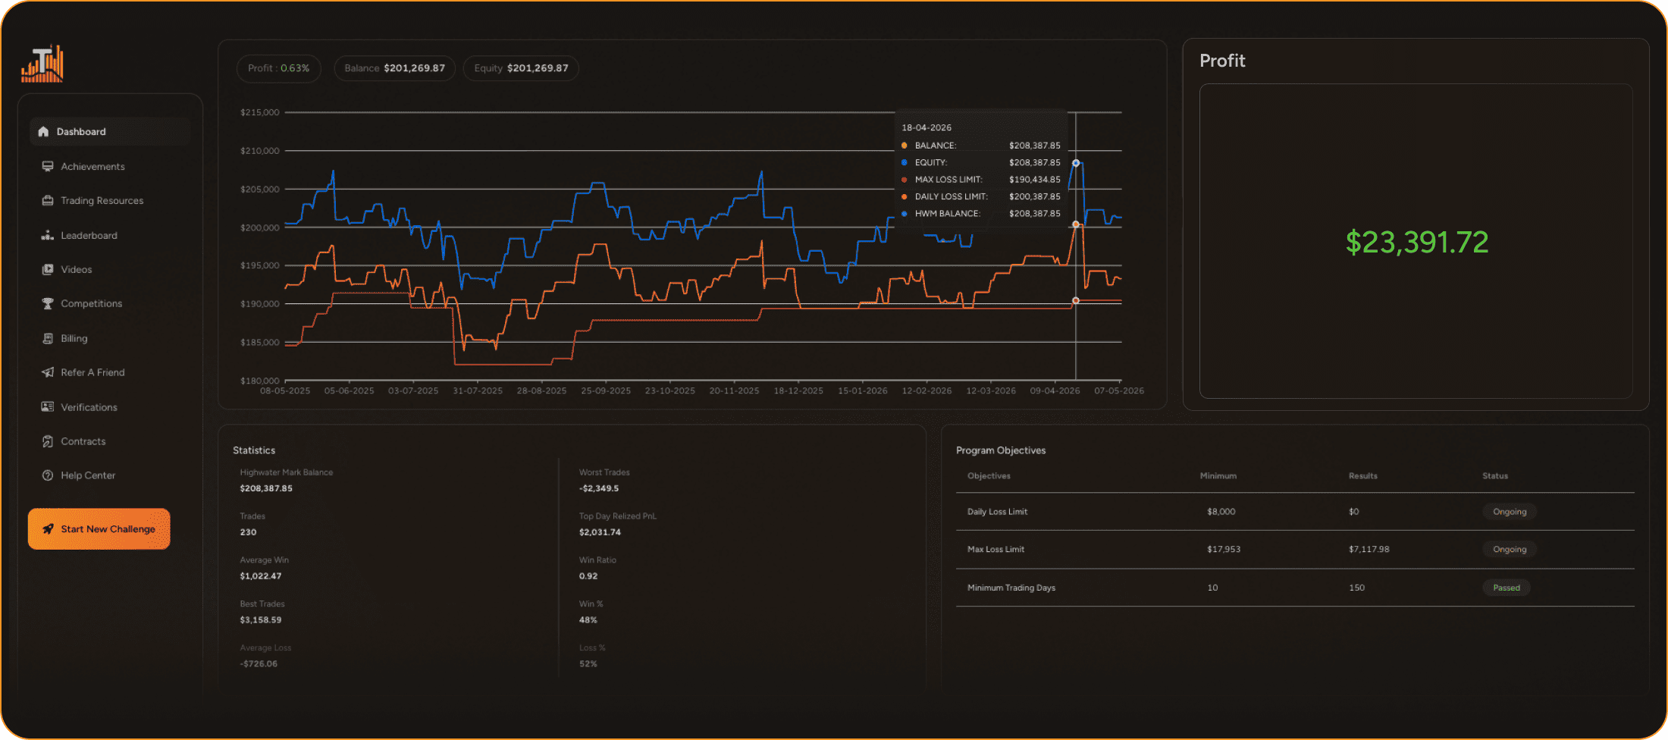Click the MAX LOSS LIMIT legend dot
The height and width of the screenshot is (740, 1668).
904,180
